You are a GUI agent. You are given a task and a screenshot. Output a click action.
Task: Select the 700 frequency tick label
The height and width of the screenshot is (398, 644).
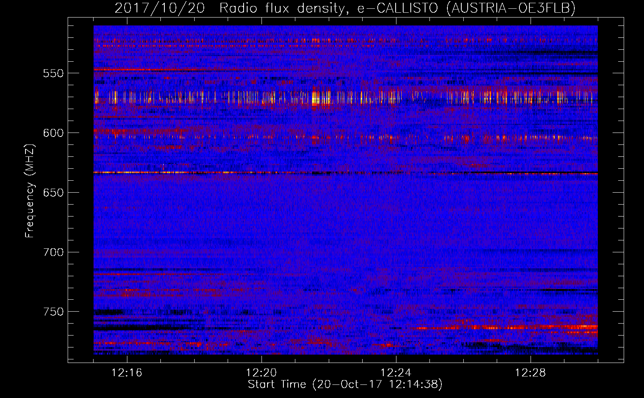pos(53,252)
